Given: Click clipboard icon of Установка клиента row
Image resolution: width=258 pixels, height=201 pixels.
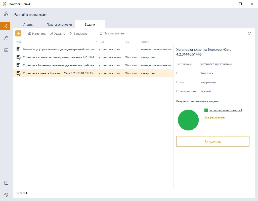Looking at the screenshot, I should click(x=19, y=73).
